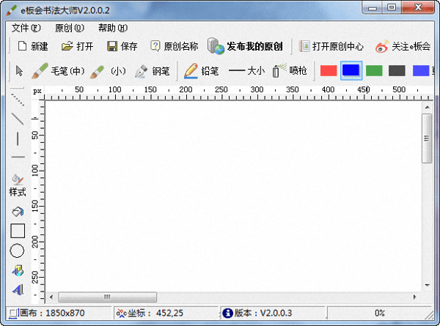
Task: Open the 大小 line size option
Action: (x=246, y=70)
